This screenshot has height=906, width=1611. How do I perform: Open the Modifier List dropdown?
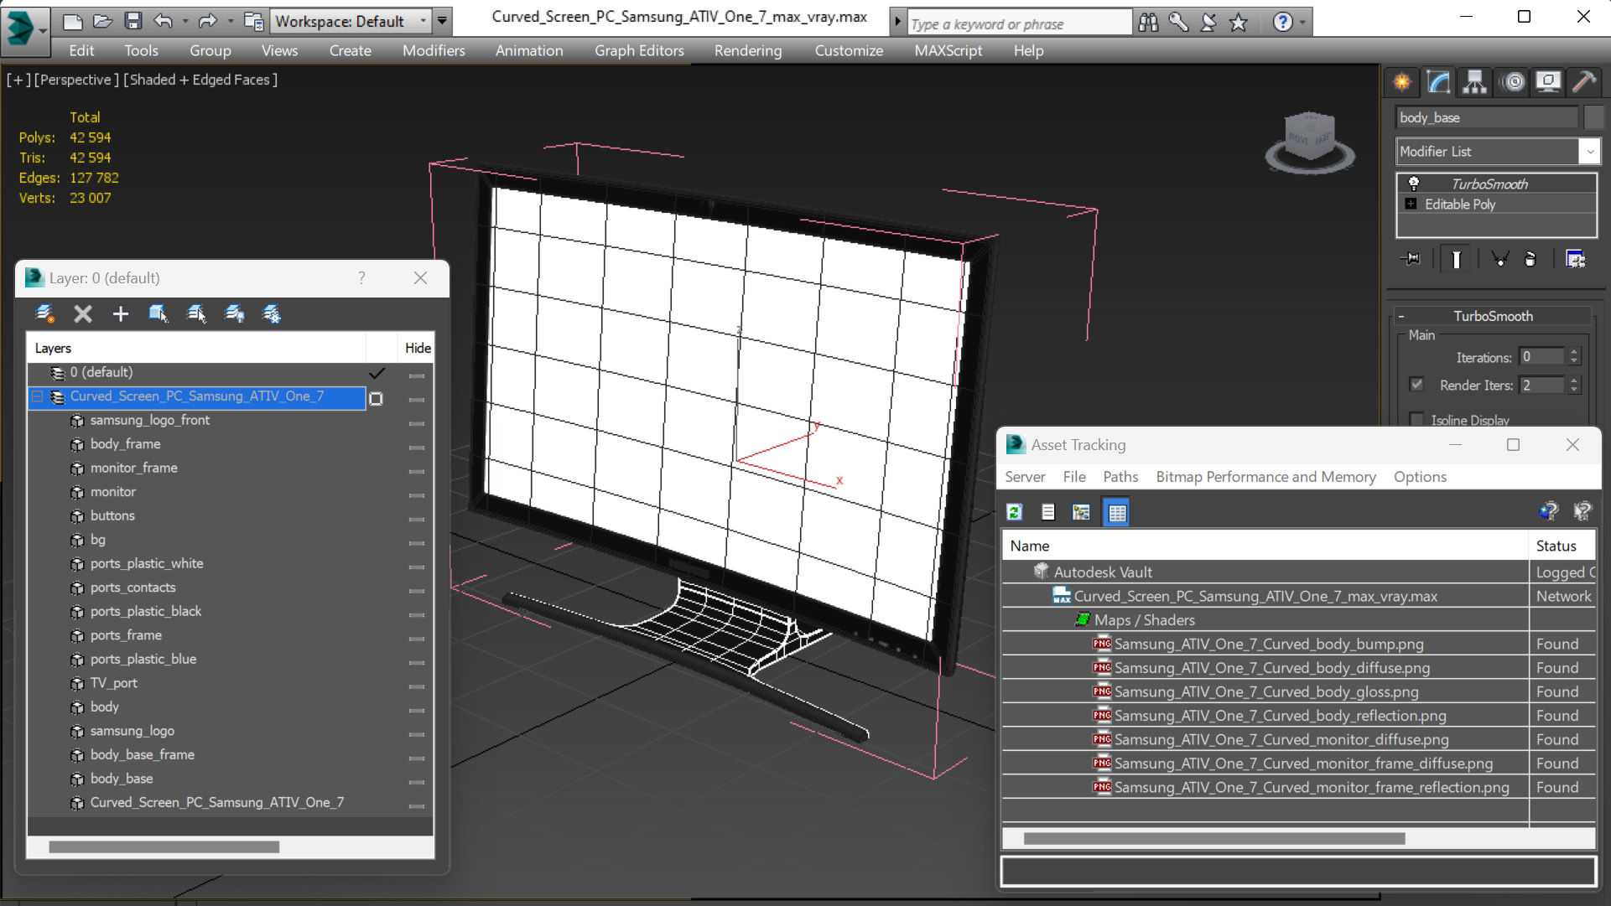(x=1498, y=152)
